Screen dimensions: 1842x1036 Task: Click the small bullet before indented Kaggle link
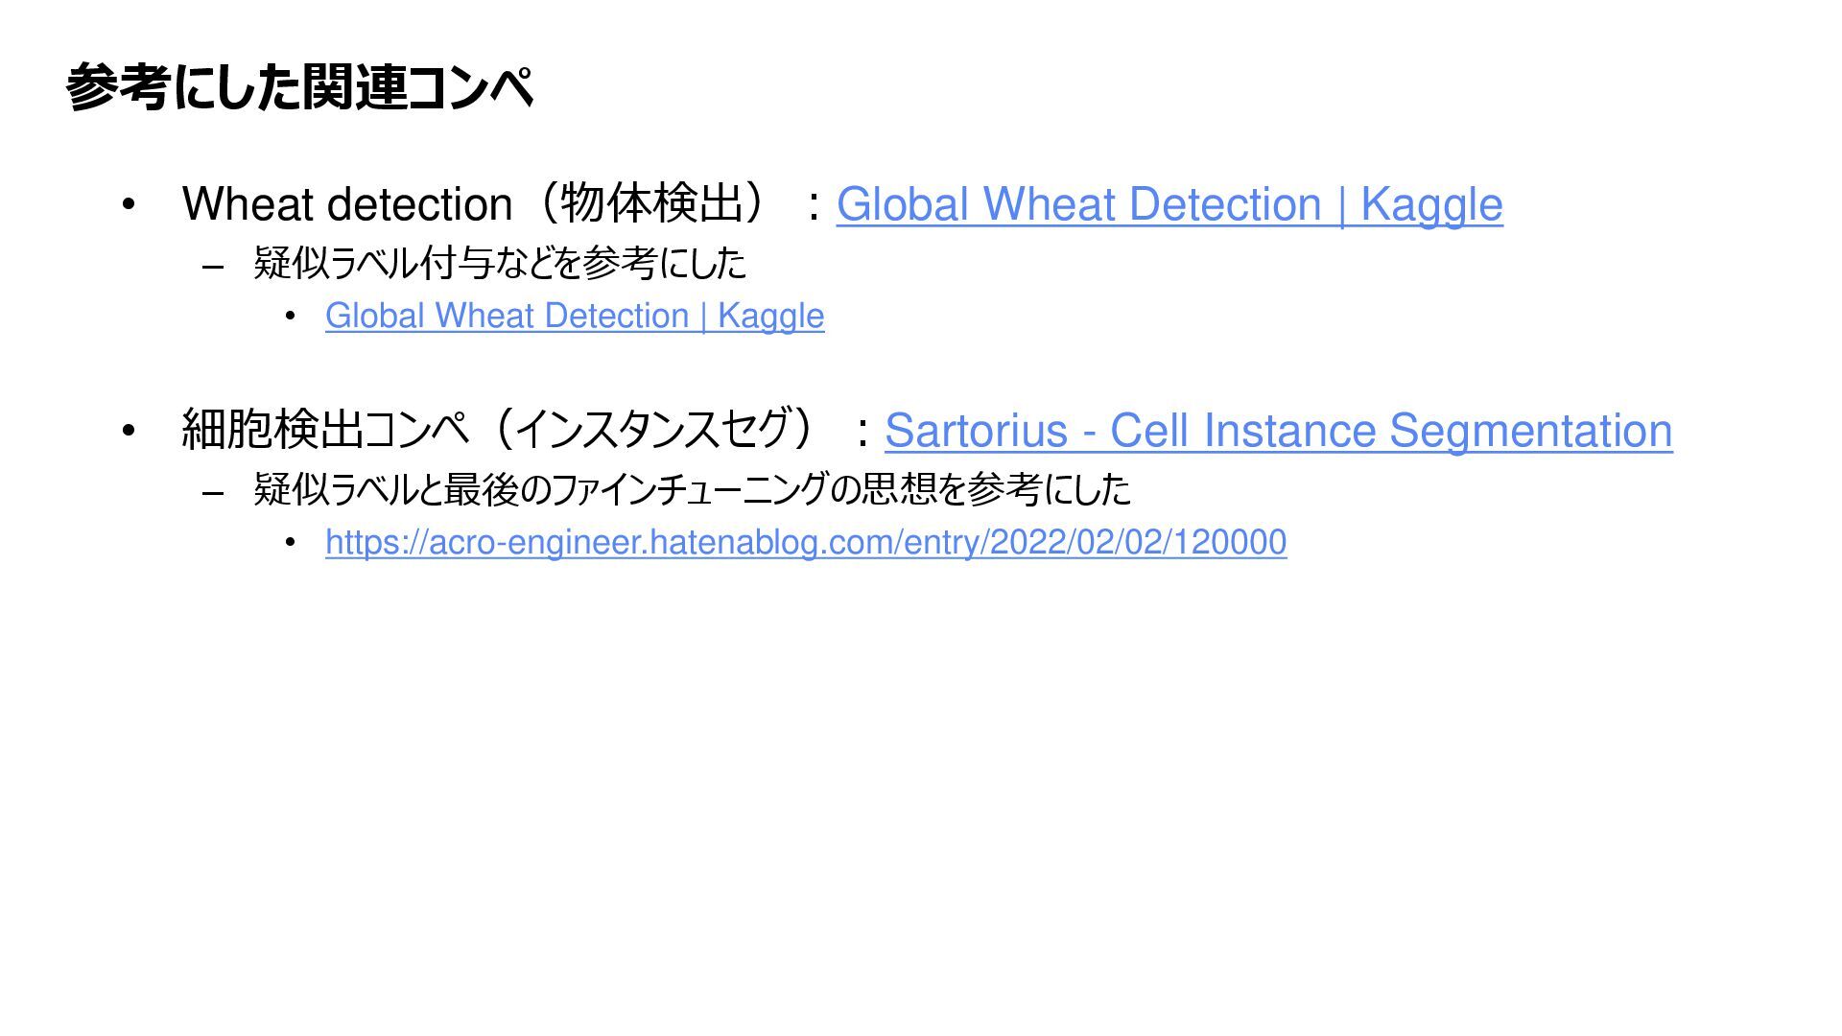[x=291, y=317]
